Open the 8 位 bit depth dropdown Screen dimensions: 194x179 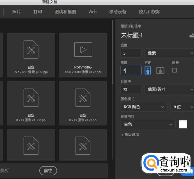(182, 107)
